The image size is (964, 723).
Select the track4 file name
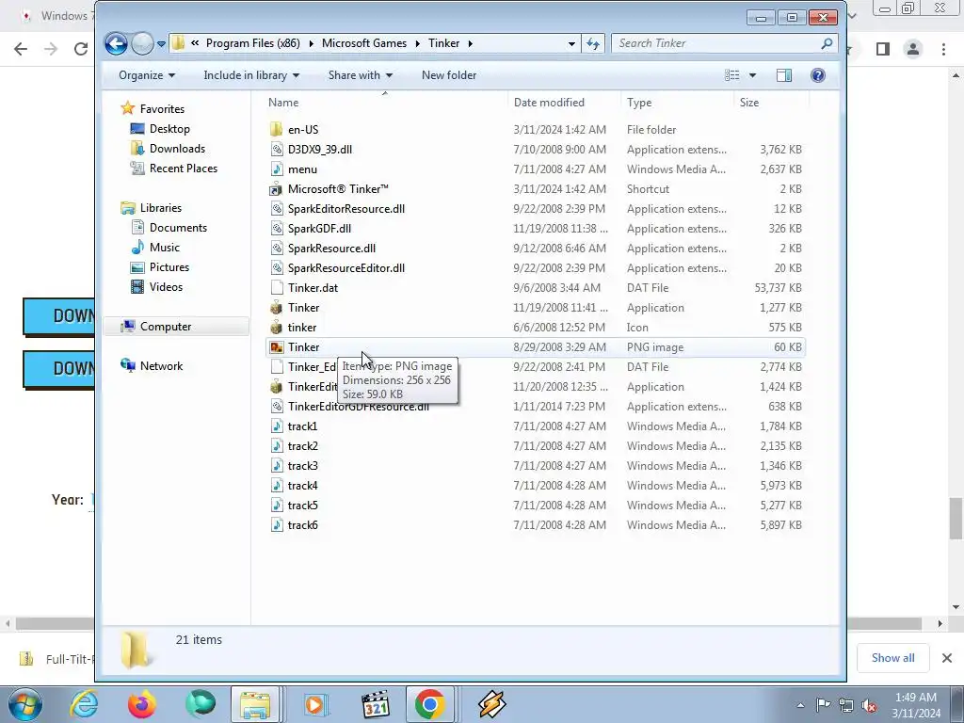(302, 486)
